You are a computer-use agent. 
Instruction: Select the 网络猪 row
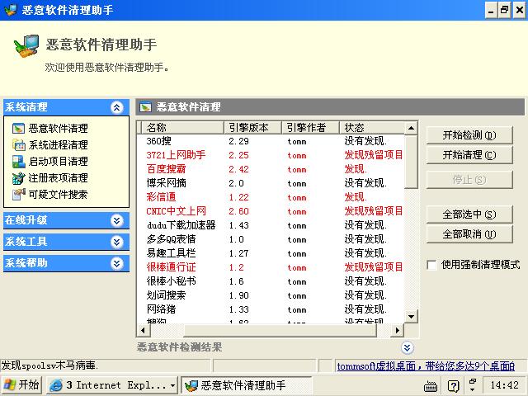coord(271,309)
